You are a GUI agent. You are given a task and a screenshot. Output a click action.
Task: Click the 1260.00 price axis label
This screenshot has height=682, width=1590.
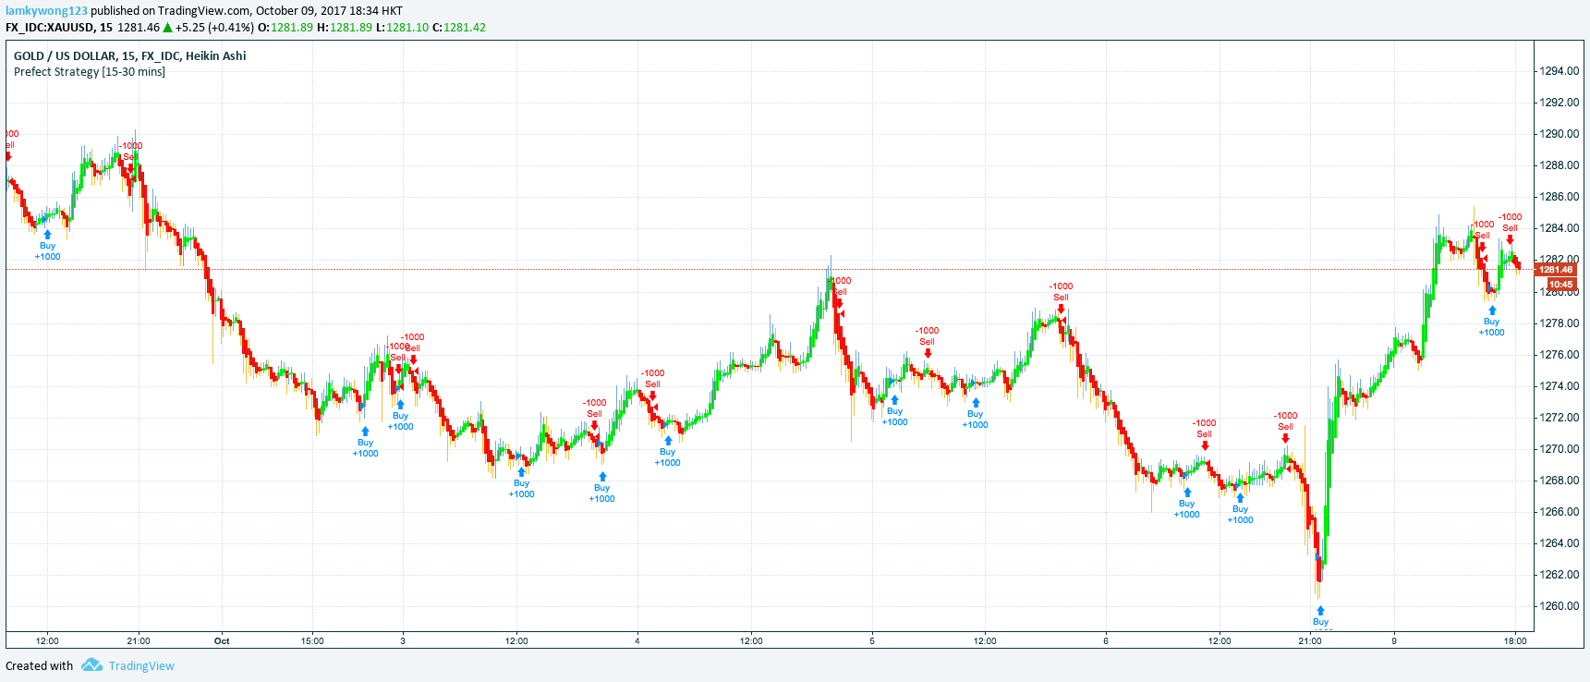(1559, 606)
